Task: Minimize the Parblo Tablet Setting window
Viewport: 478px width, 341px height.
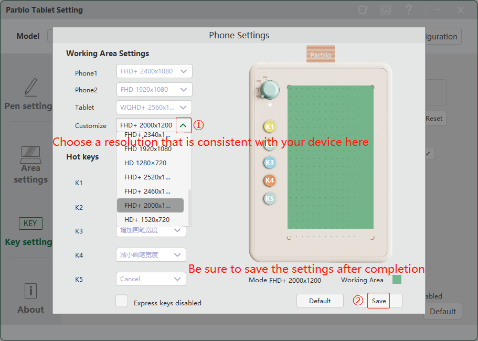Action: 438,10
